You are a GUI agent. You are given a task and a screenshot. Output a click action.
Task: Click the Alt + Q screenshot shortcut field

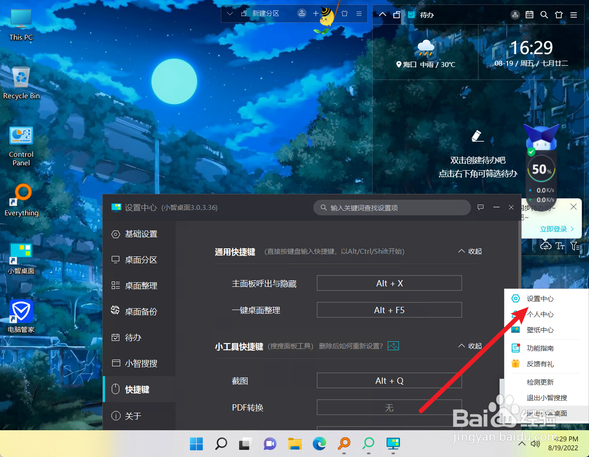(x=389, y=381)
